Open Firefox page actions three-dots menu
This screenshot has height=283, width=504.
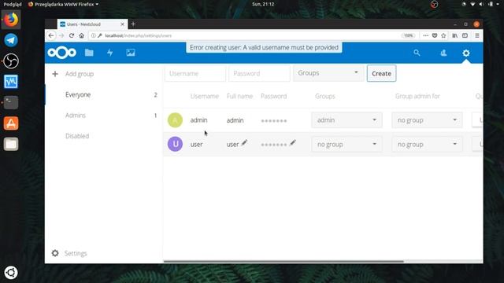(x=425, y=35)
